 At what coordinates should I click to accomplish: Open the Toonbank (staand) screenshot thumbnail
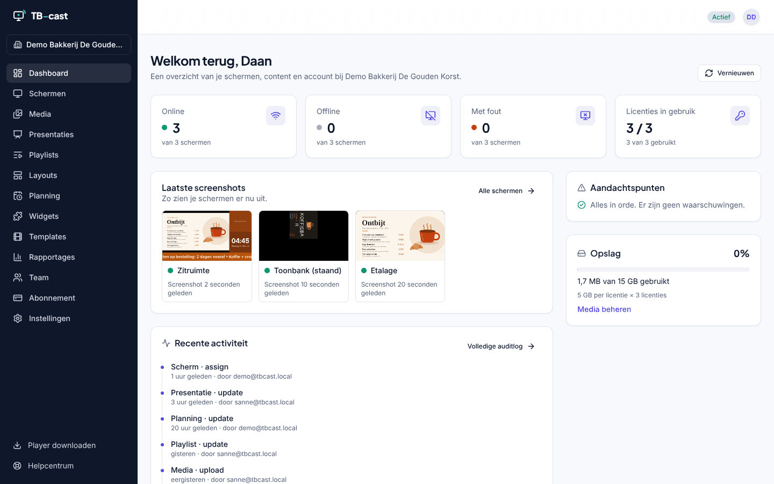click(x=304, y=236)
